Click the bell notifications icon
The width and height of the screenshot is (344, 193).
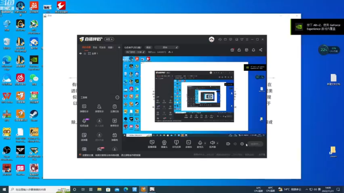pos(253,50)
